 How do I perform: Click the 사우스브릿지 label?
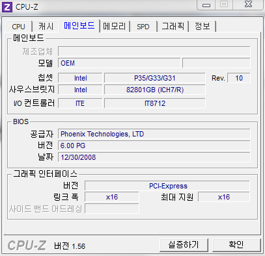(x=32, y=90)
